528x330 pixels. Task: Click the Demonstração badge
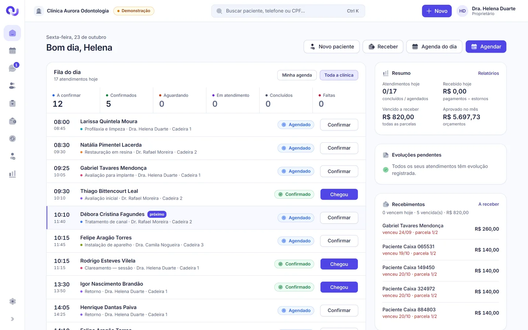pos(134,11)
